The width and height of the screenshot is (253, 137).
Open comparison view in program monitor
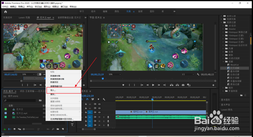click(189, 85)
